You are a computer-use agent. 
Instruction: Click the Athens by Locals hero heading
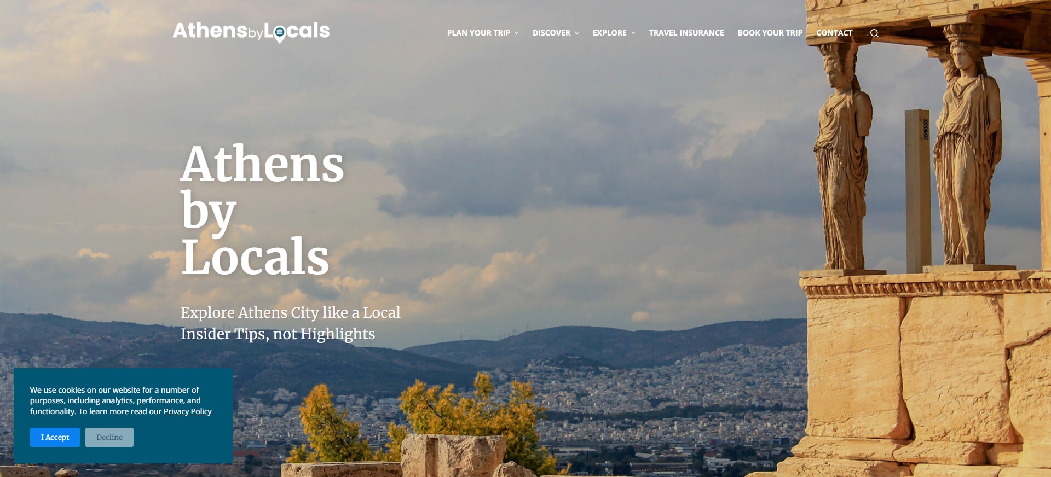point(263,210)
